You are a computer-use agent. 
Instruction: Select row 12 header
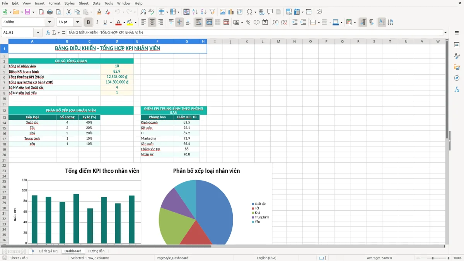click(x=4, y=111)
